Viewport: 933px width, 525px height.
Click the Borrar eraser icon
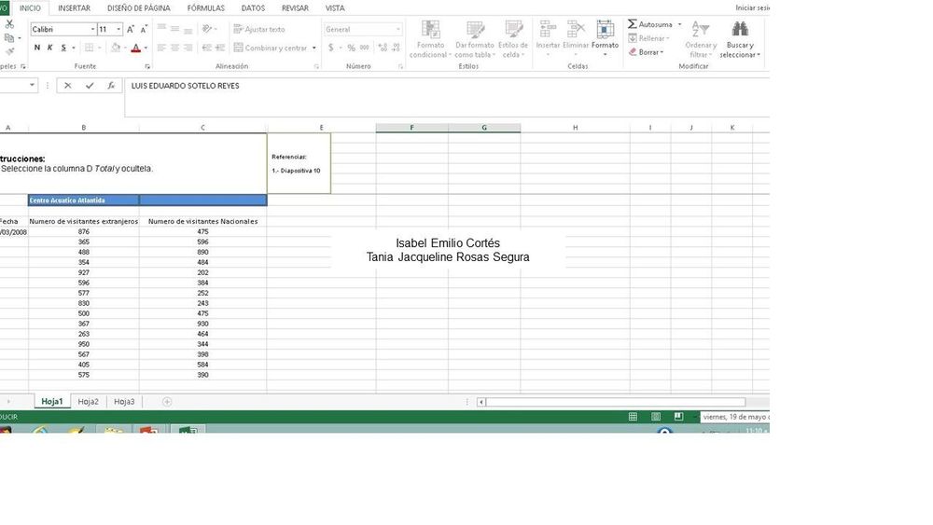(x=633, y=52)
